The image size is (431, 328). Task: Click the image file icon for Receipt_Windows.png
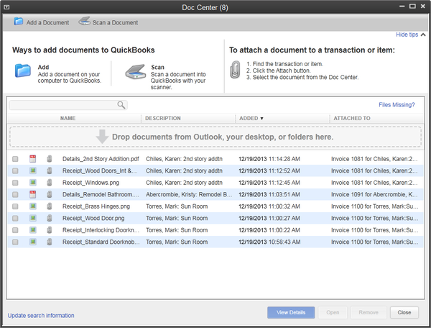tap(33, 183)
